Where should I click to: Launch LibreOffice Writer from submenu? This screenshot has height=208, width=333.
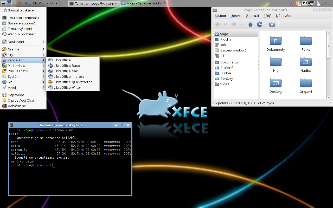(x=67, y=88)
